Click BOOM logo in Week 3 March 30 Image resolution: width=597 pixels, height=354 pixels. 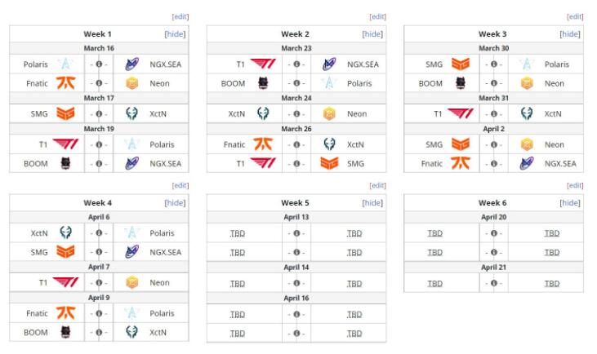point(461,83)
